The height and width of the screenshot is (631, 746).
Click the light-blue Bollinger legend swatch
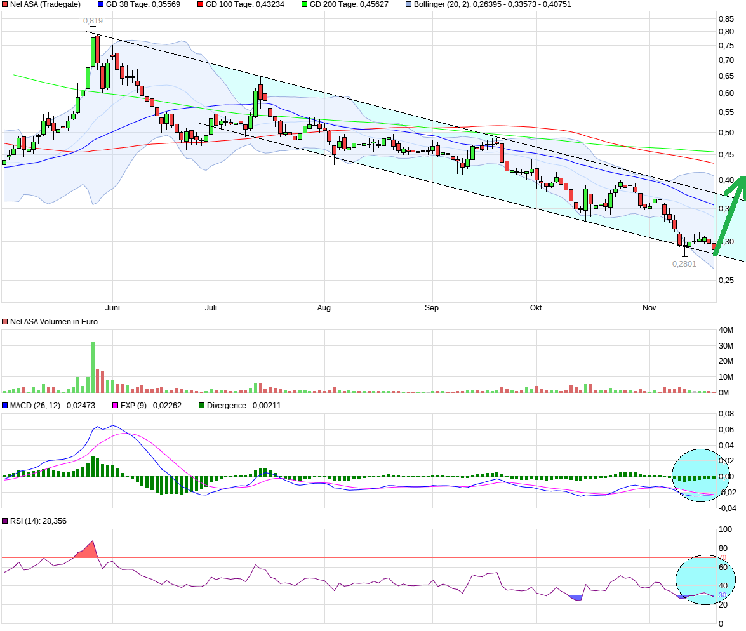pos(409,4)
